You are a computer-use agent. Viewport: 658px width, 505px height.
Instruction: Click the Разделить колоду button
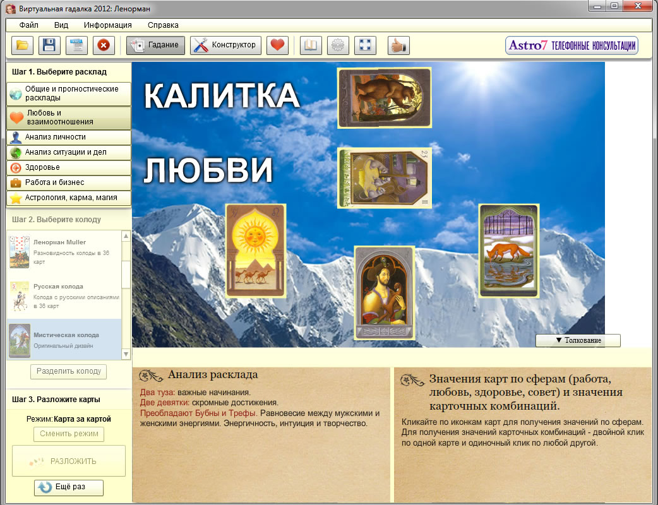[68, 371]
